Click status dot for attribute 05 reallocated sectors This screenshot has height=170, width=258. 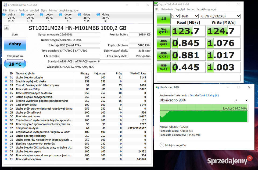tap(6, 93)
